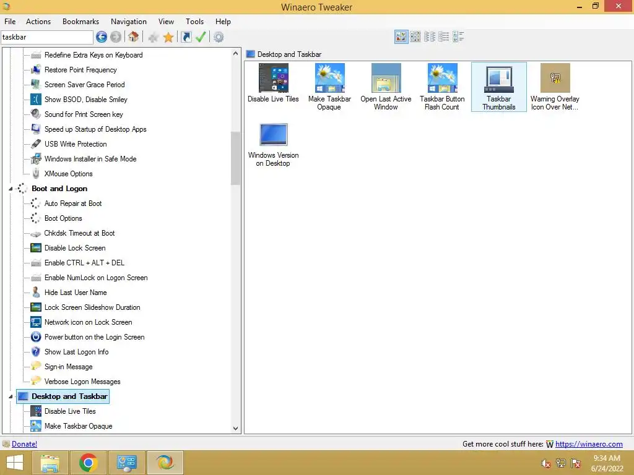Go to the Home page icon
634x475 pixels.
pyautogui.click(x=134, y=37)
